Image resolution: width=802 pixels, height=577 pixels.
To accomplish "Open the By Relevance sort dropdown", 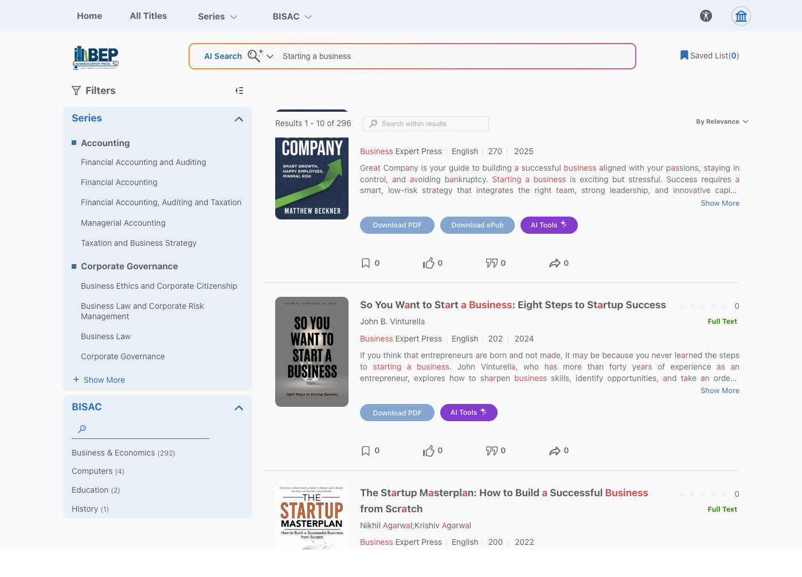I will pyautogui.click(x=722, y=121).
